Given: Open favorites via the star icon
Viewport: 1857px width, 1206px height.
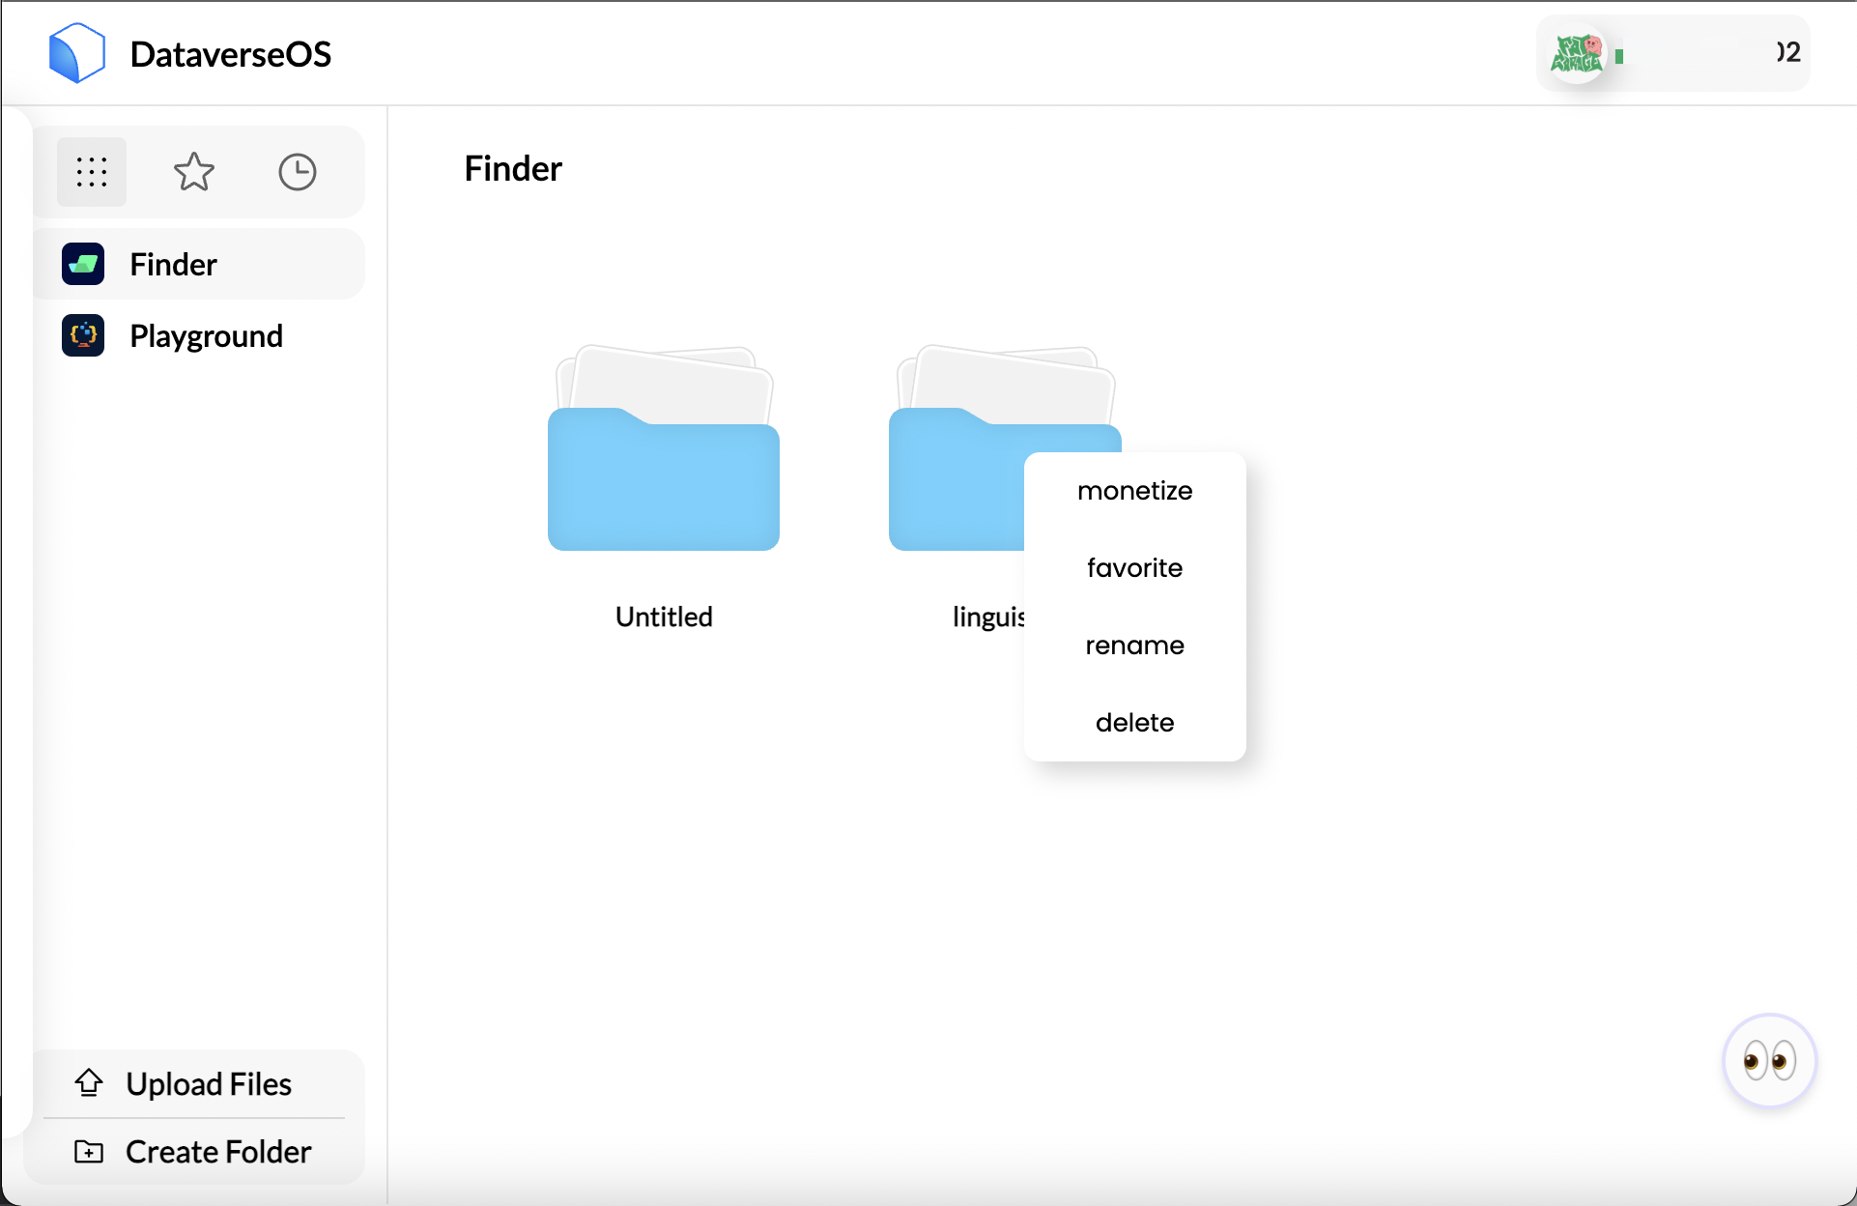Looking at the screenshot, I should (194, 172).
